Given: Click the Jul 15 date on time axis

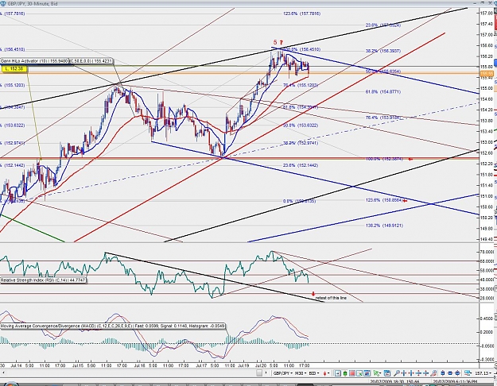Looking at the screenshot, I should click(78, 365).
